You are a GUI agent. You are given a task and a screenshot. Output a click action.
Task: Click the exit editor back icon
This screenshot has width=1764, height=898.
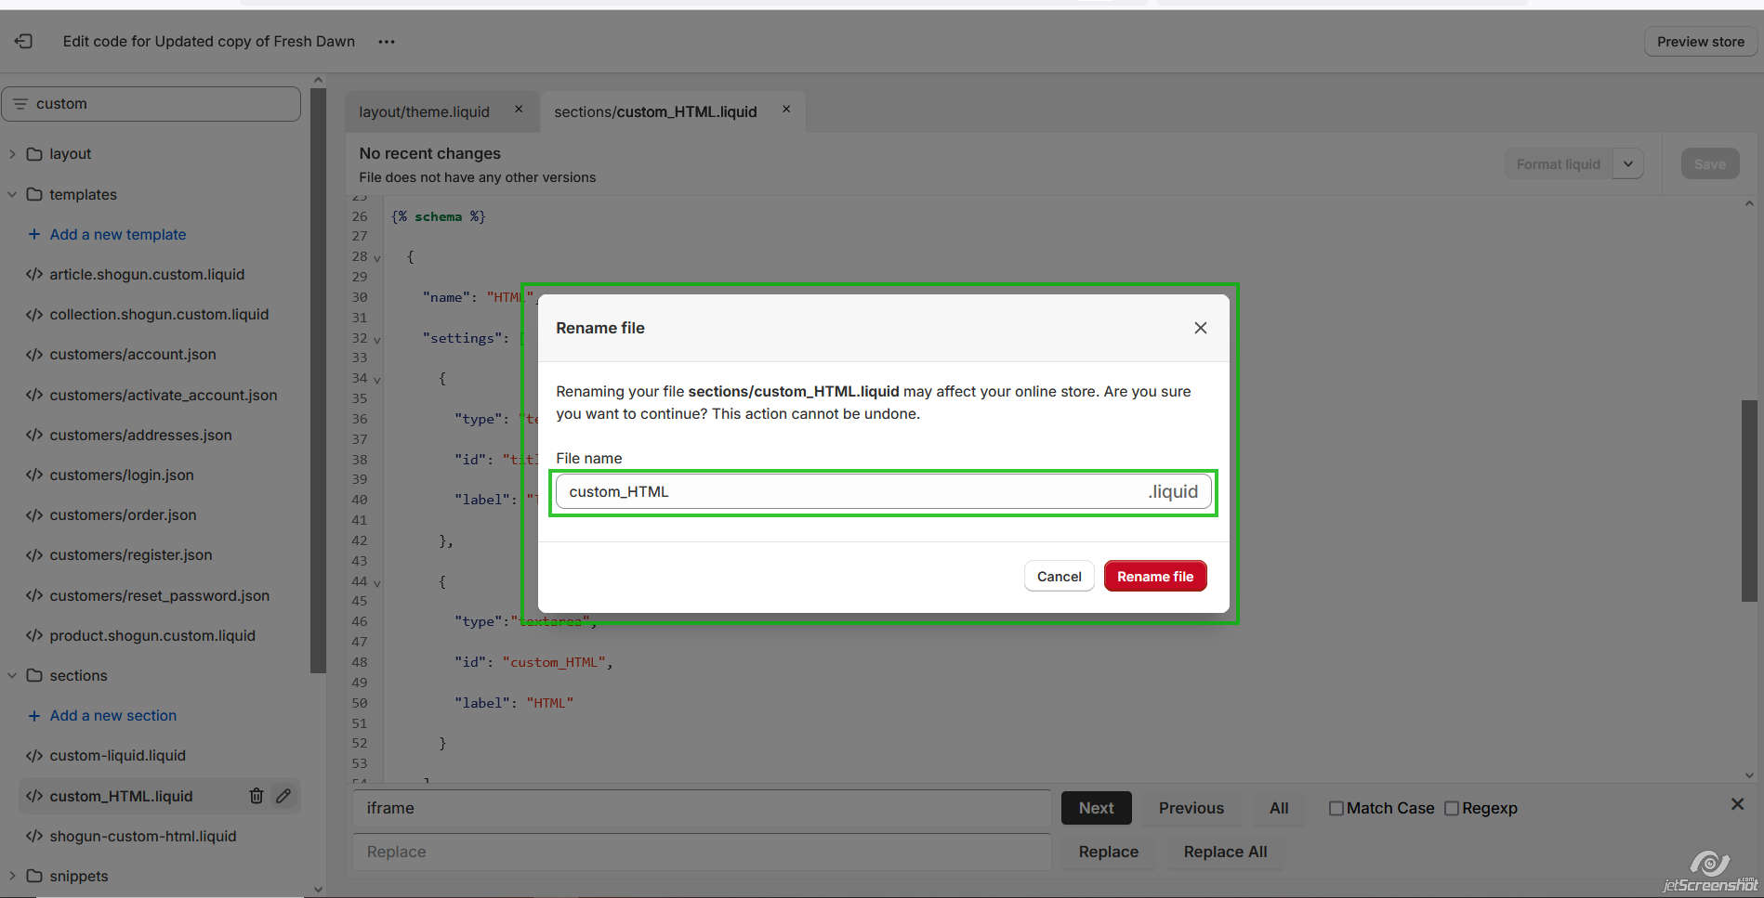pos(23,41)
